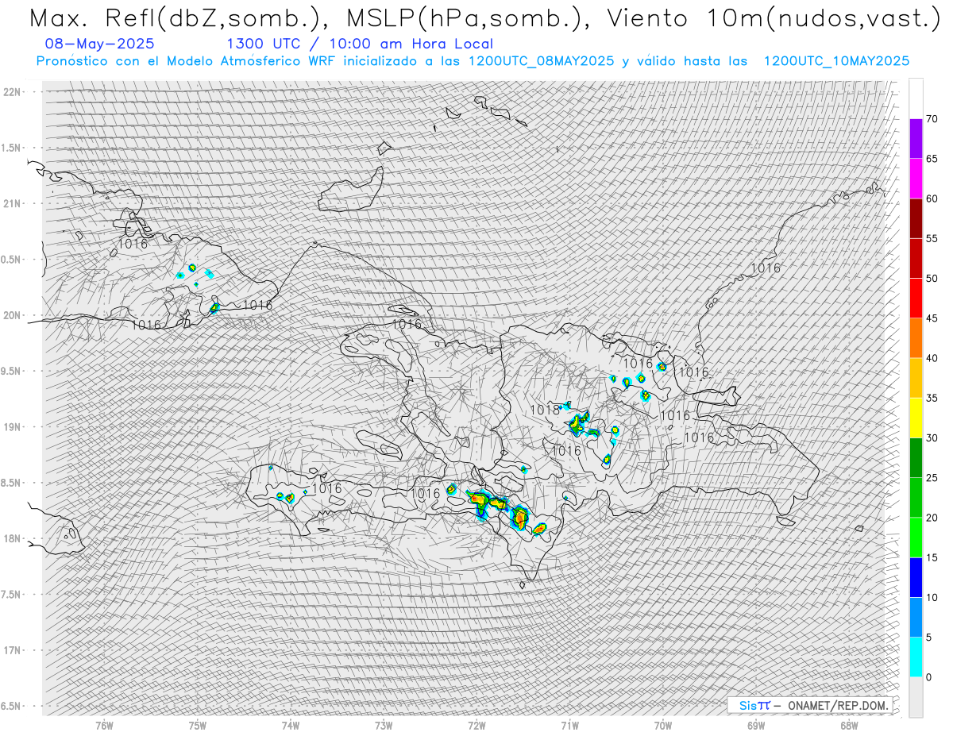The height and width of the screenshot is (736, 953).
Task: Click the 'Pronóstico con el Modelo Atmosférico WRF' line
Action: click(473, 61)
